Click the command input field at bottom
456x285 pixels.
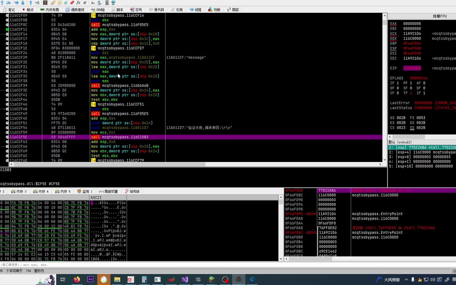228,265
